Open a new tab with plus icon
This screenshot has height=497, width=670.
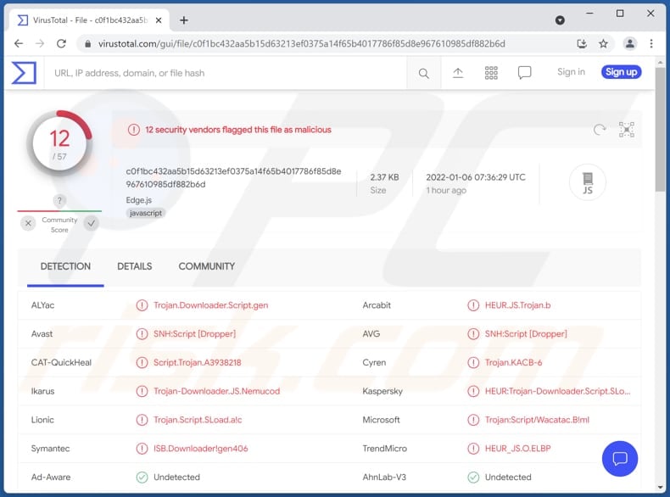click(x=184, y=20)
